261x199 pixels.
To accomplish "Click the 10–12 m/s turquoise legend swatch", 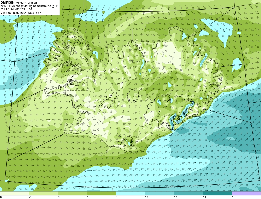I will tap(159, 193).
